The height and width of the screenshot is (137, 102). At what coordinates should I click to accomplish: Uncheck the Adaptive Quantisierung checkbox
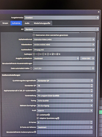pyautogui.click(x=38, y=118)
